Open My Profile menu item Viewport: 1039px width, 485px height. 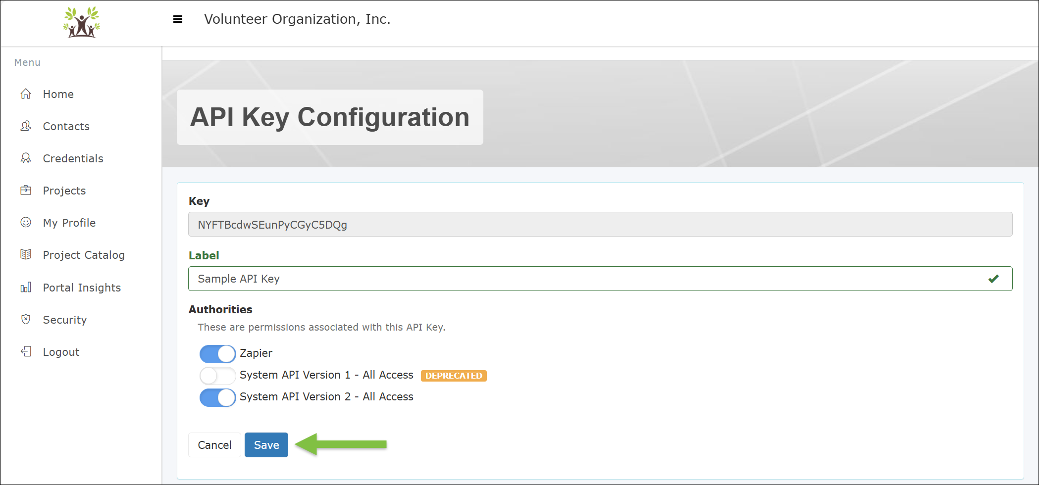coord(69,223)
